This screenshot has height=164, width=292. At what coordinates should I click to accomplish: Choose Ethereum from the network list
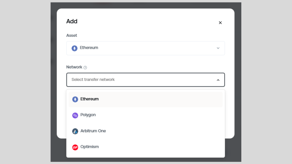click(145, 99)
